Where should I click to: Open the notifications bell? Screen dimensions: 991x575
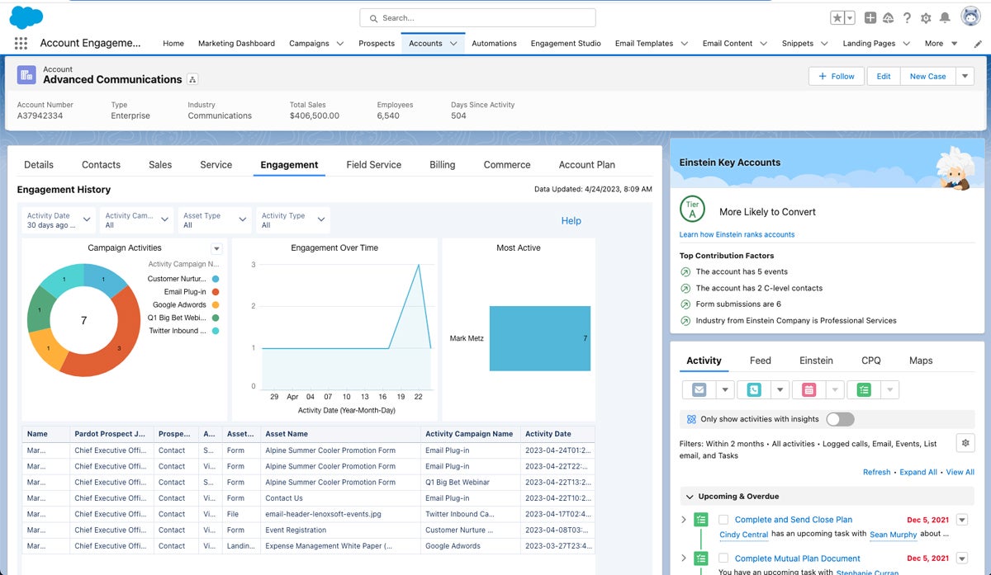(x=945, y=18)
